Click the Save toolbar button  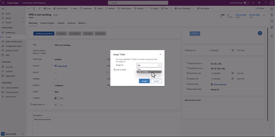[47, 8]
